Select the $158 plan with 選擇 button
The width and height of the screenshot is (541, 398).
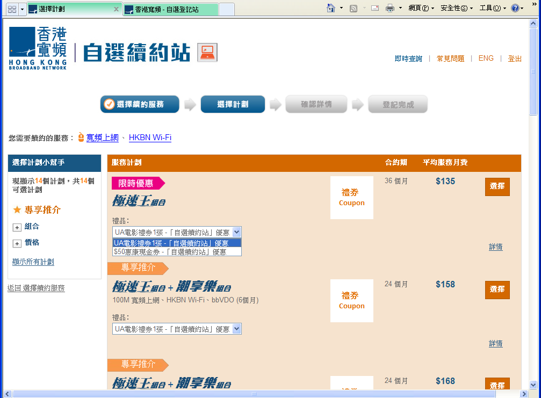[497, 290]
